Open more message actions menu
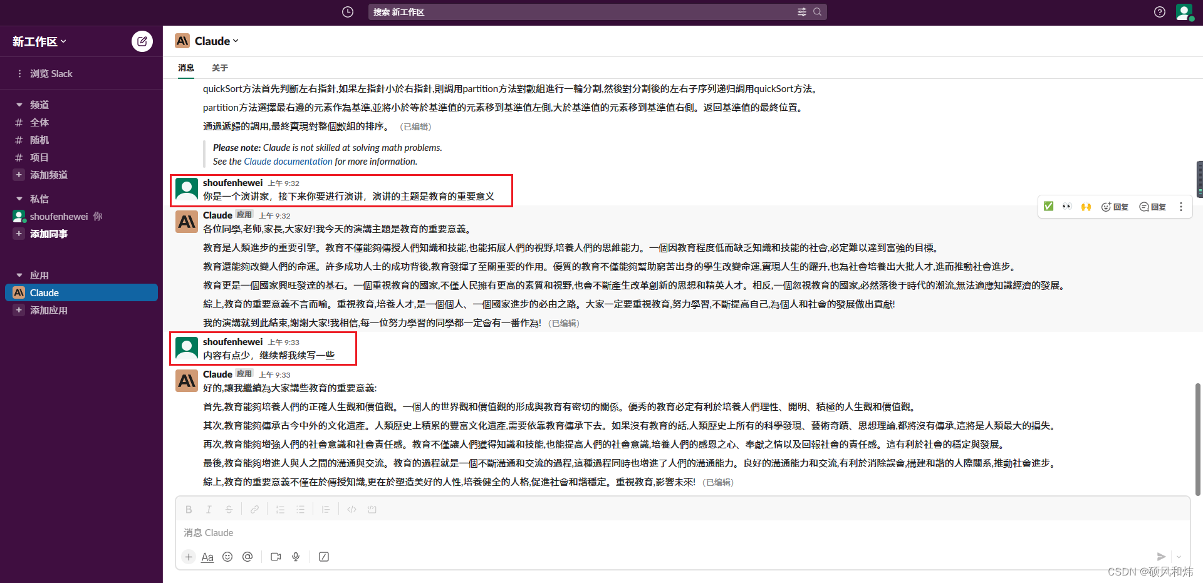Viewport: 1203px width, 583px height. [1181, 207]
